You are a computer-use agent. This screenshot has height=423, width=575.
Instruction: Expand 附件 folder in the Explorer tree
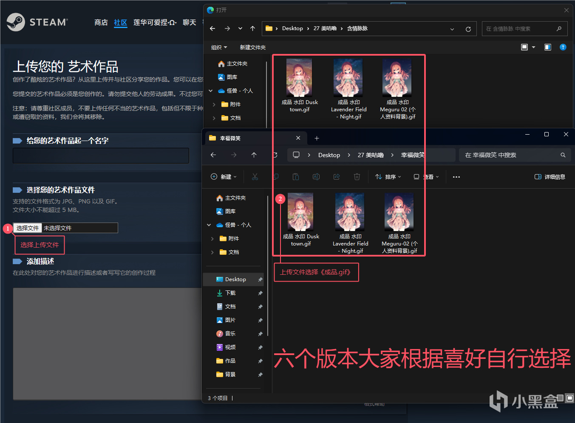(212, 238)
